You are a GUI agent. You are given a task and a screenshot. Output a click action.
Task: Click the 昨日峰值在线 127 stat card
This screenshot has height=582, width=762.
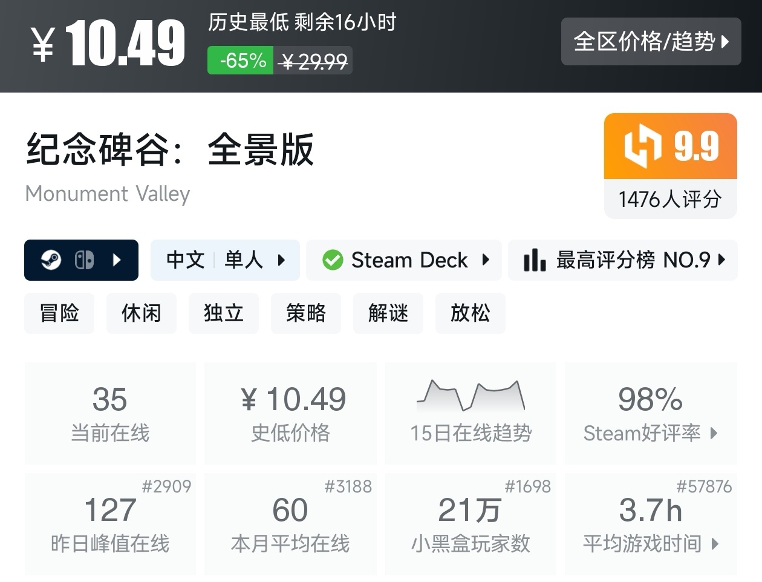point(110,524)
